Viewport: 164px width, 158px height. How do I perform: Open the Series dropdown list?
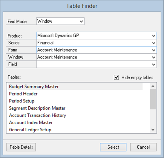pos(96,43)
